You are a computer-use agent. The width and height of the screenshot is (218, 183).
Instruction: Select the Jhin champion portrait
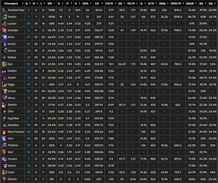pos(4,112)
